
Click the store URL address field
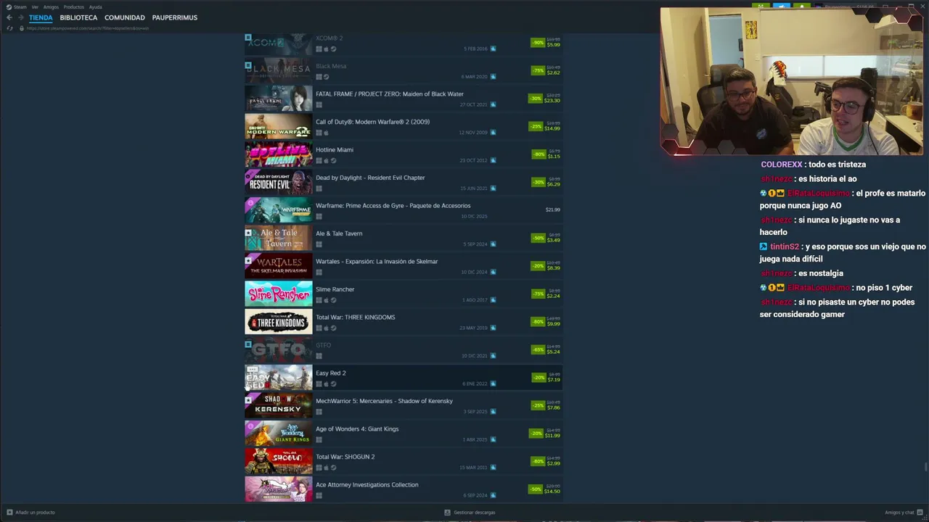point(87,28)
